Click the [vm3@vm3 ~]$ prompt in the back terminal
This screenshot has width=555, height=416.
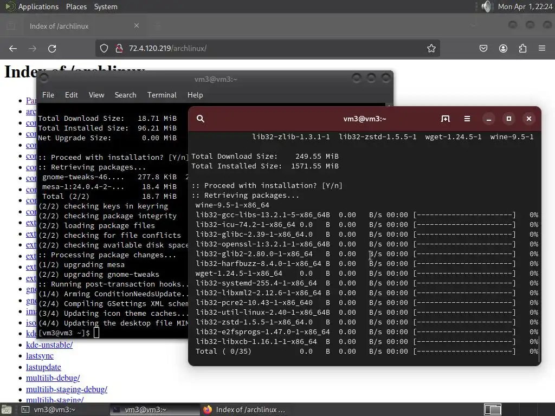(x=64, y=333)
